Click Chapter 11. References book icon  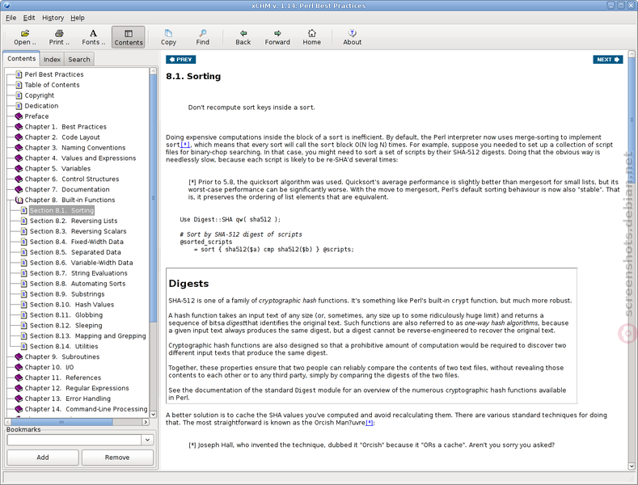tap(19, 377)
